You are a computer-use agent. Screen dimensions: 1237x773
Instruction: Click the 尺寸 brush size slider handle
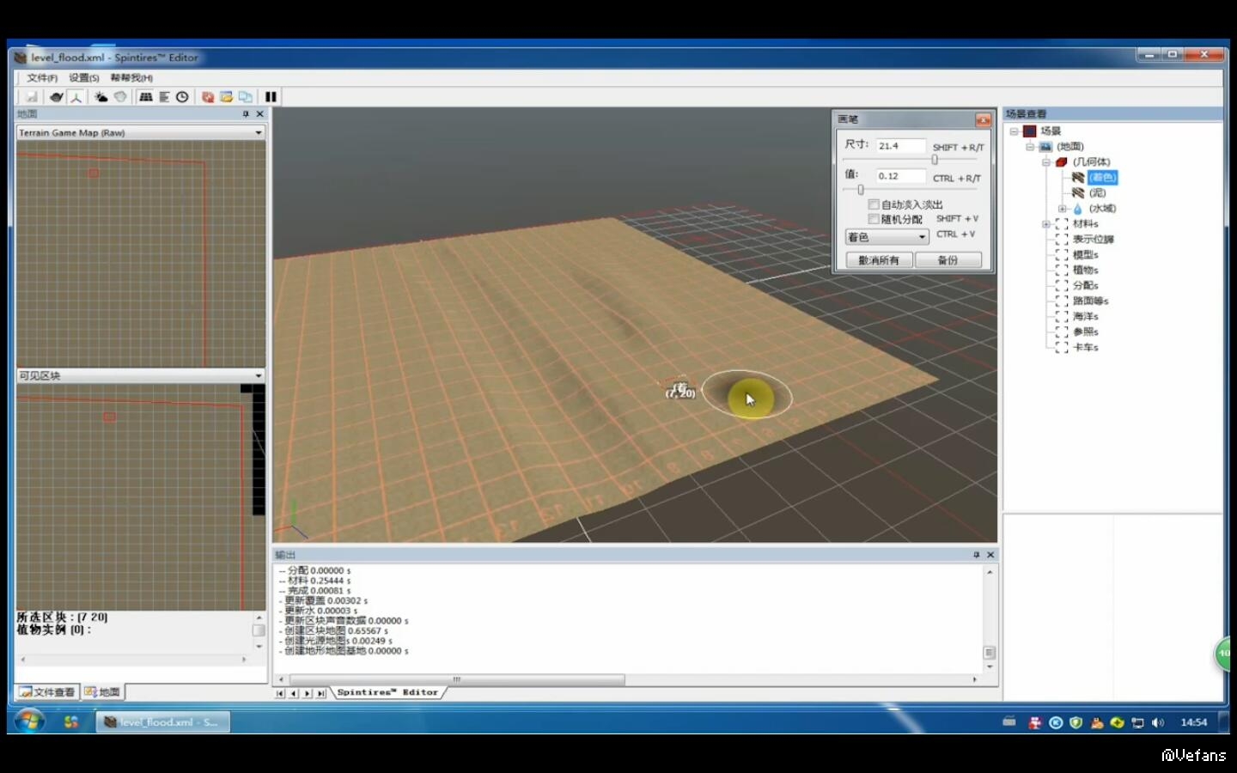point(935,160)
